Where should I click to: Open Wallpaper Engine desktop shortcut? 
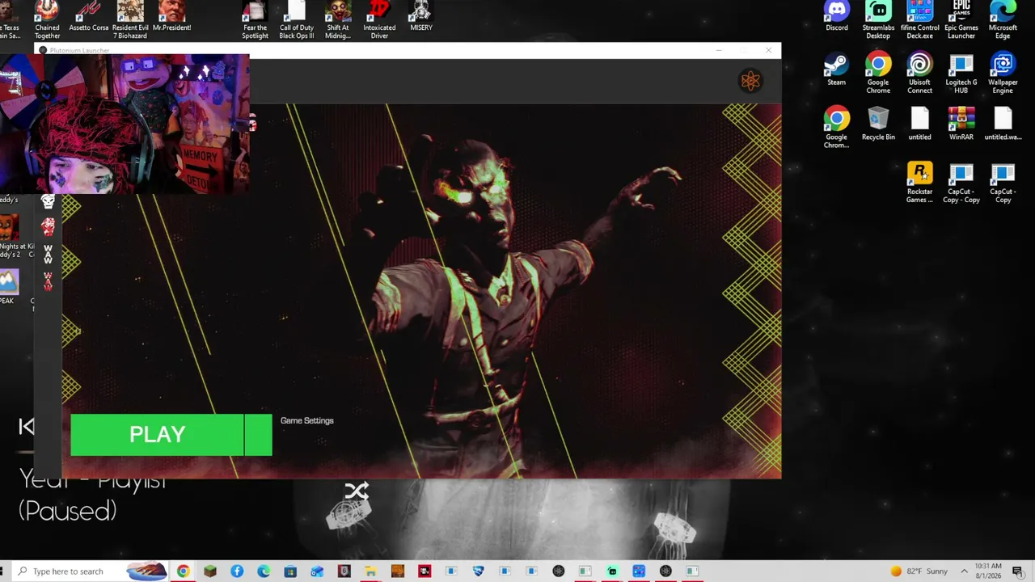[1003, 73]
